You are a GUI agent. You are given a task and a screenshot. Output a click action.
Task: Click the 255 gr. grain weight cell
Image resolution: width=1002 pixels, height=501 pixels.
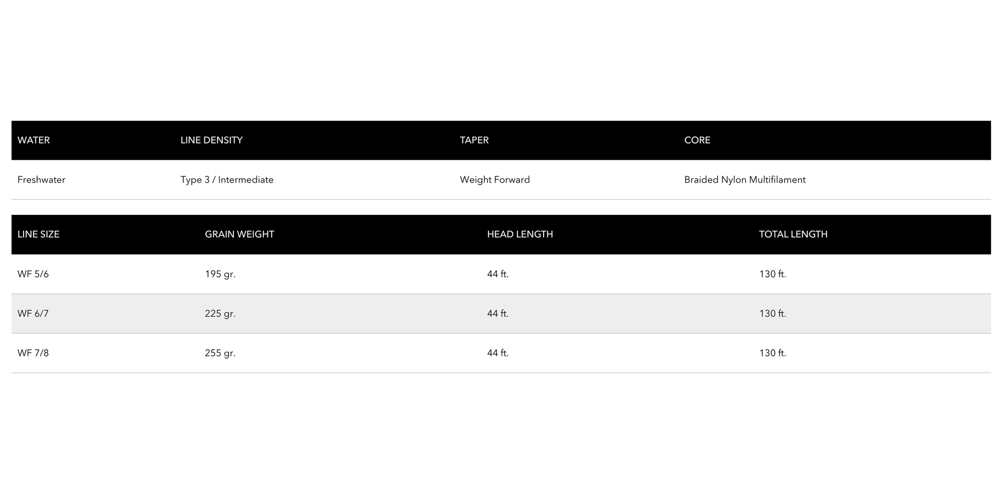click(x=220, y=353)
